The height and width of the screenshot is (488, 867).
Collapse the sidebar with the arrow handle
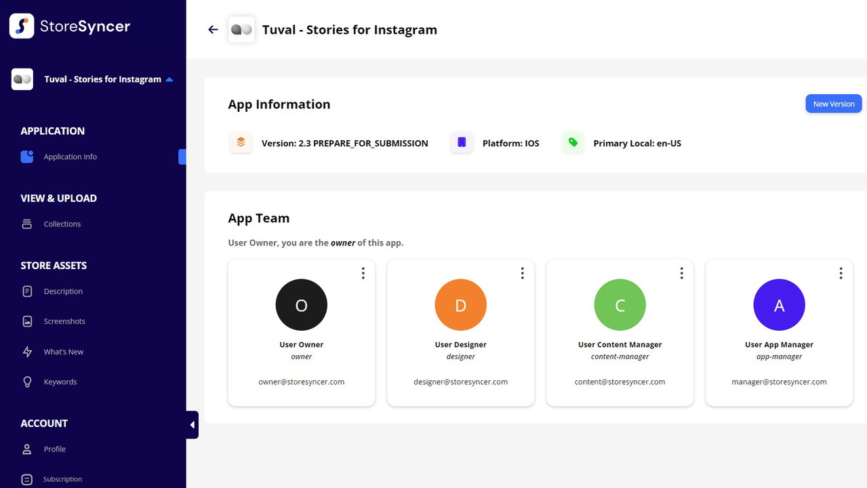193,425
